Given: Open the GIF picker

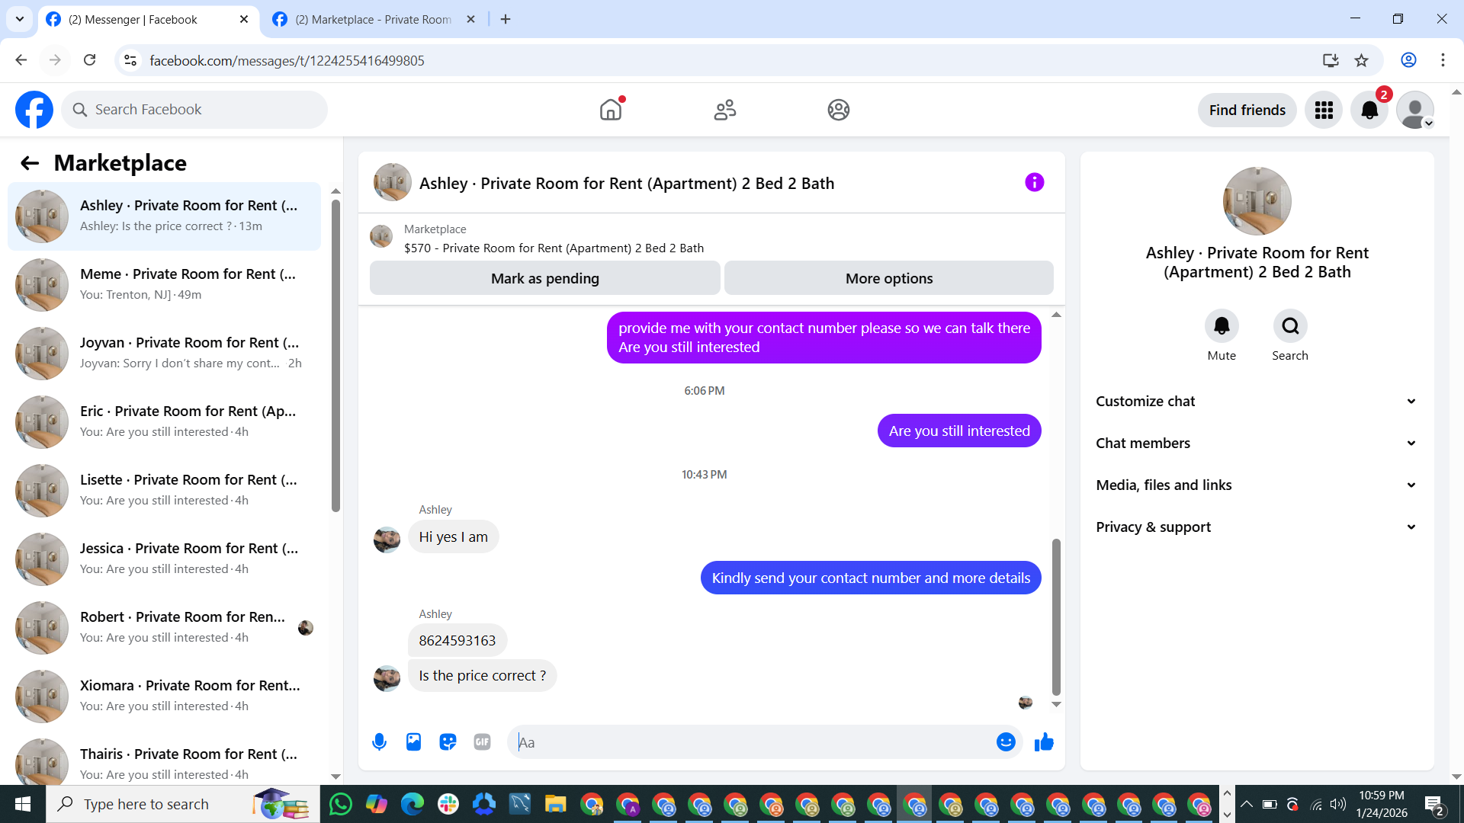Looking at the screenshot, I should tap(482, 741).
